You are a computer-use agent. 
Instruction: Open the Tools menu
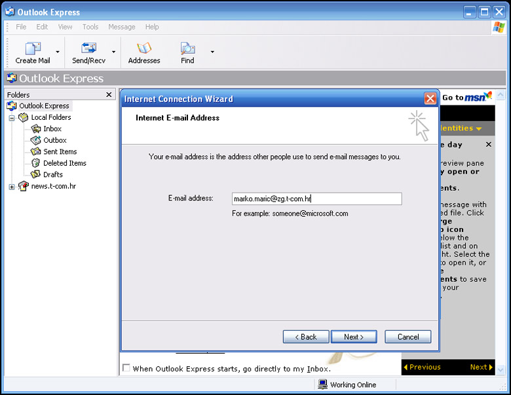[90, 27]
